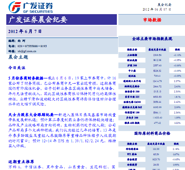
Task: Click the 雅典 ASE 指数 row label
Action: coord(132,123)
